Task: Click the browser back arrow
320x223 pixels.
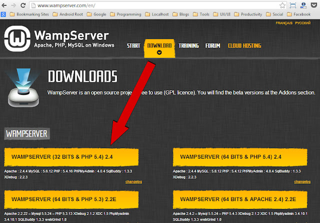Action: point(4,5)
